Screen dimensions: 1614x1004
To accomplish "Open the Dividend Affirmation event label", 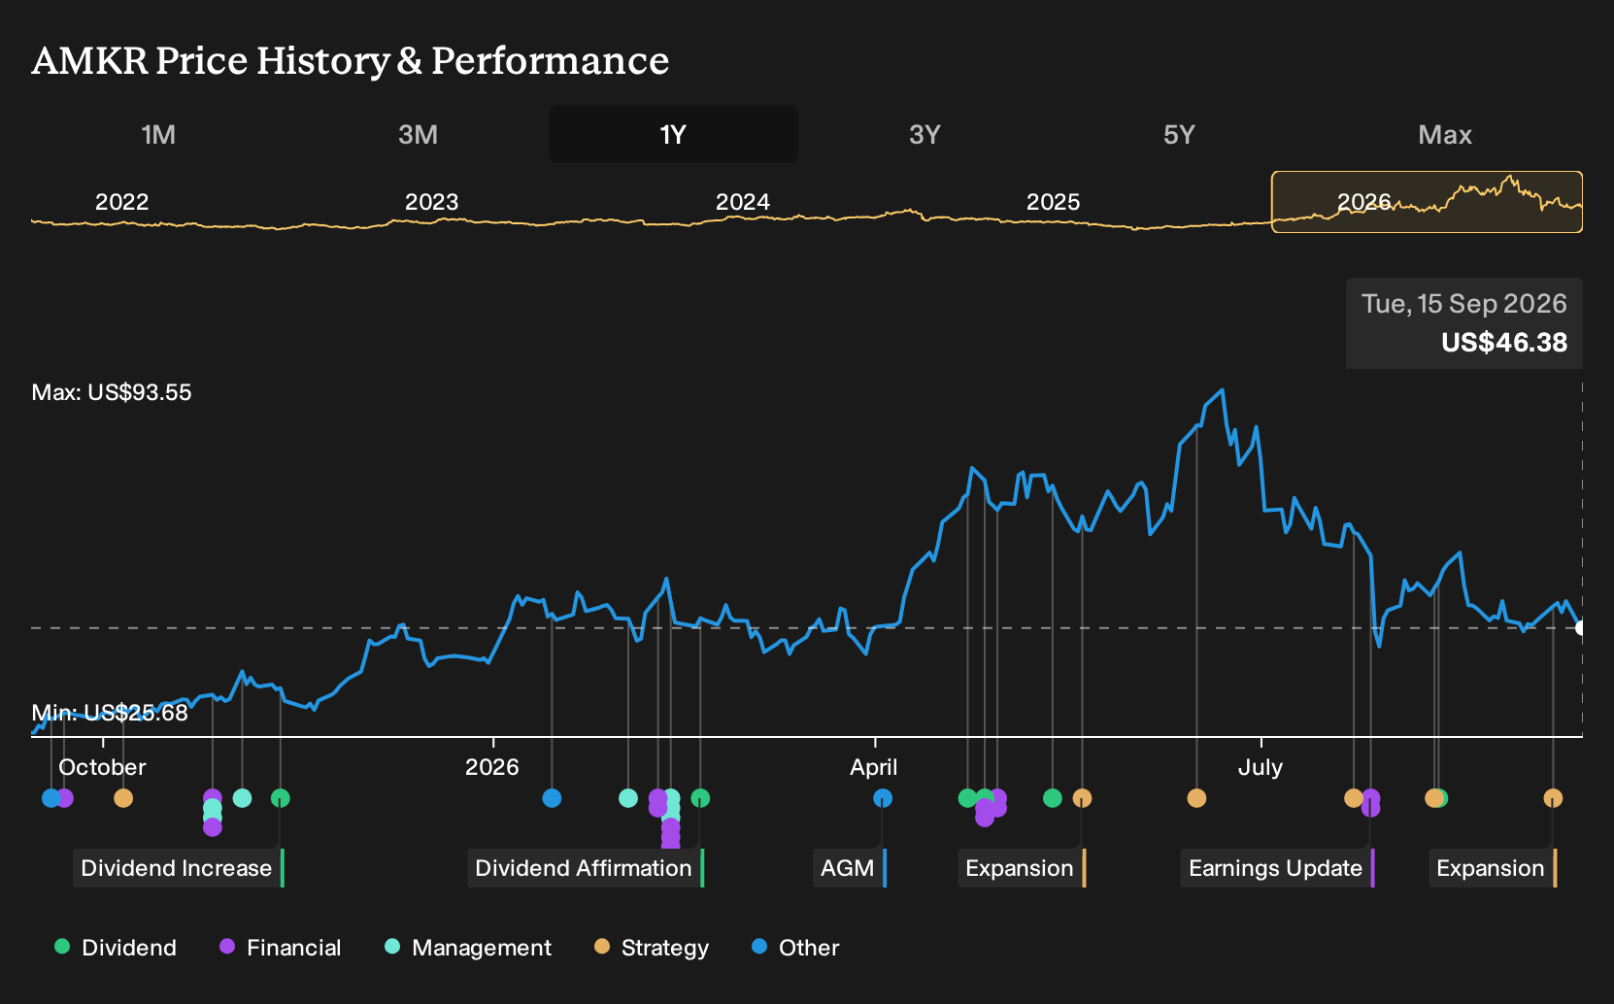I will (x=585, y=868).
